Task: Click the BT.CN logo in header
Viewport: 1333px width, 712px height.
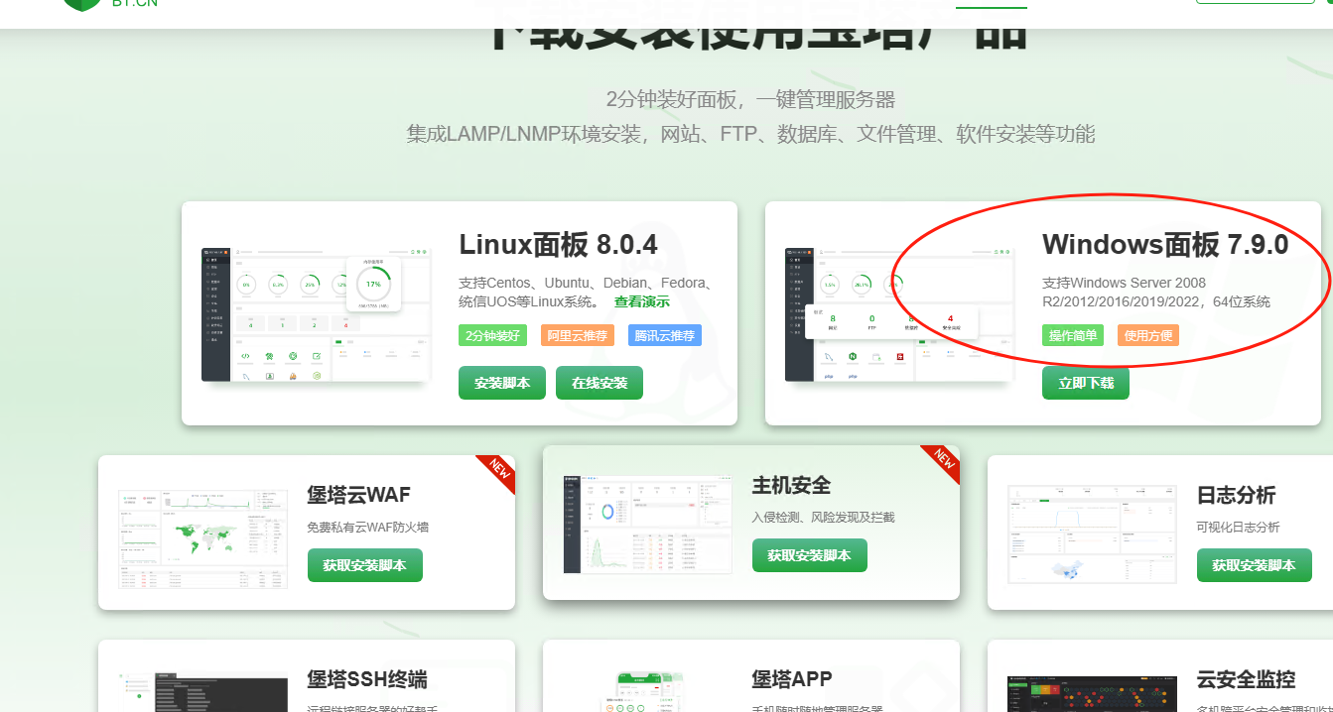Action: click(109, 4)
